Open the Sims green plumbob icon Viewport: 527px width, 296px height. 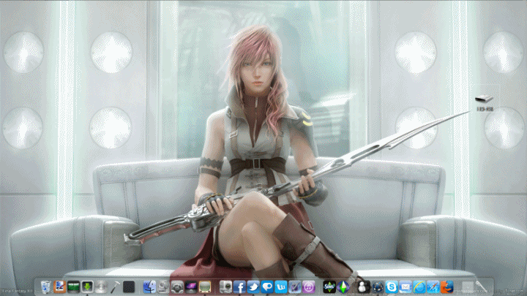point(343,287)
